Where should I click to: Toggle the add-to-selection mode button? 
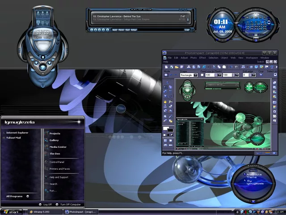[x=171, y=75]
